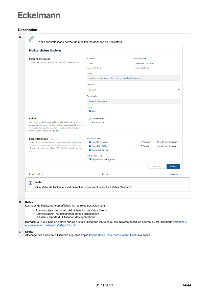Uncheck Zugriff GLT/WRG checkbox
This screenshot has height=295, width=209.
(90, 146)
